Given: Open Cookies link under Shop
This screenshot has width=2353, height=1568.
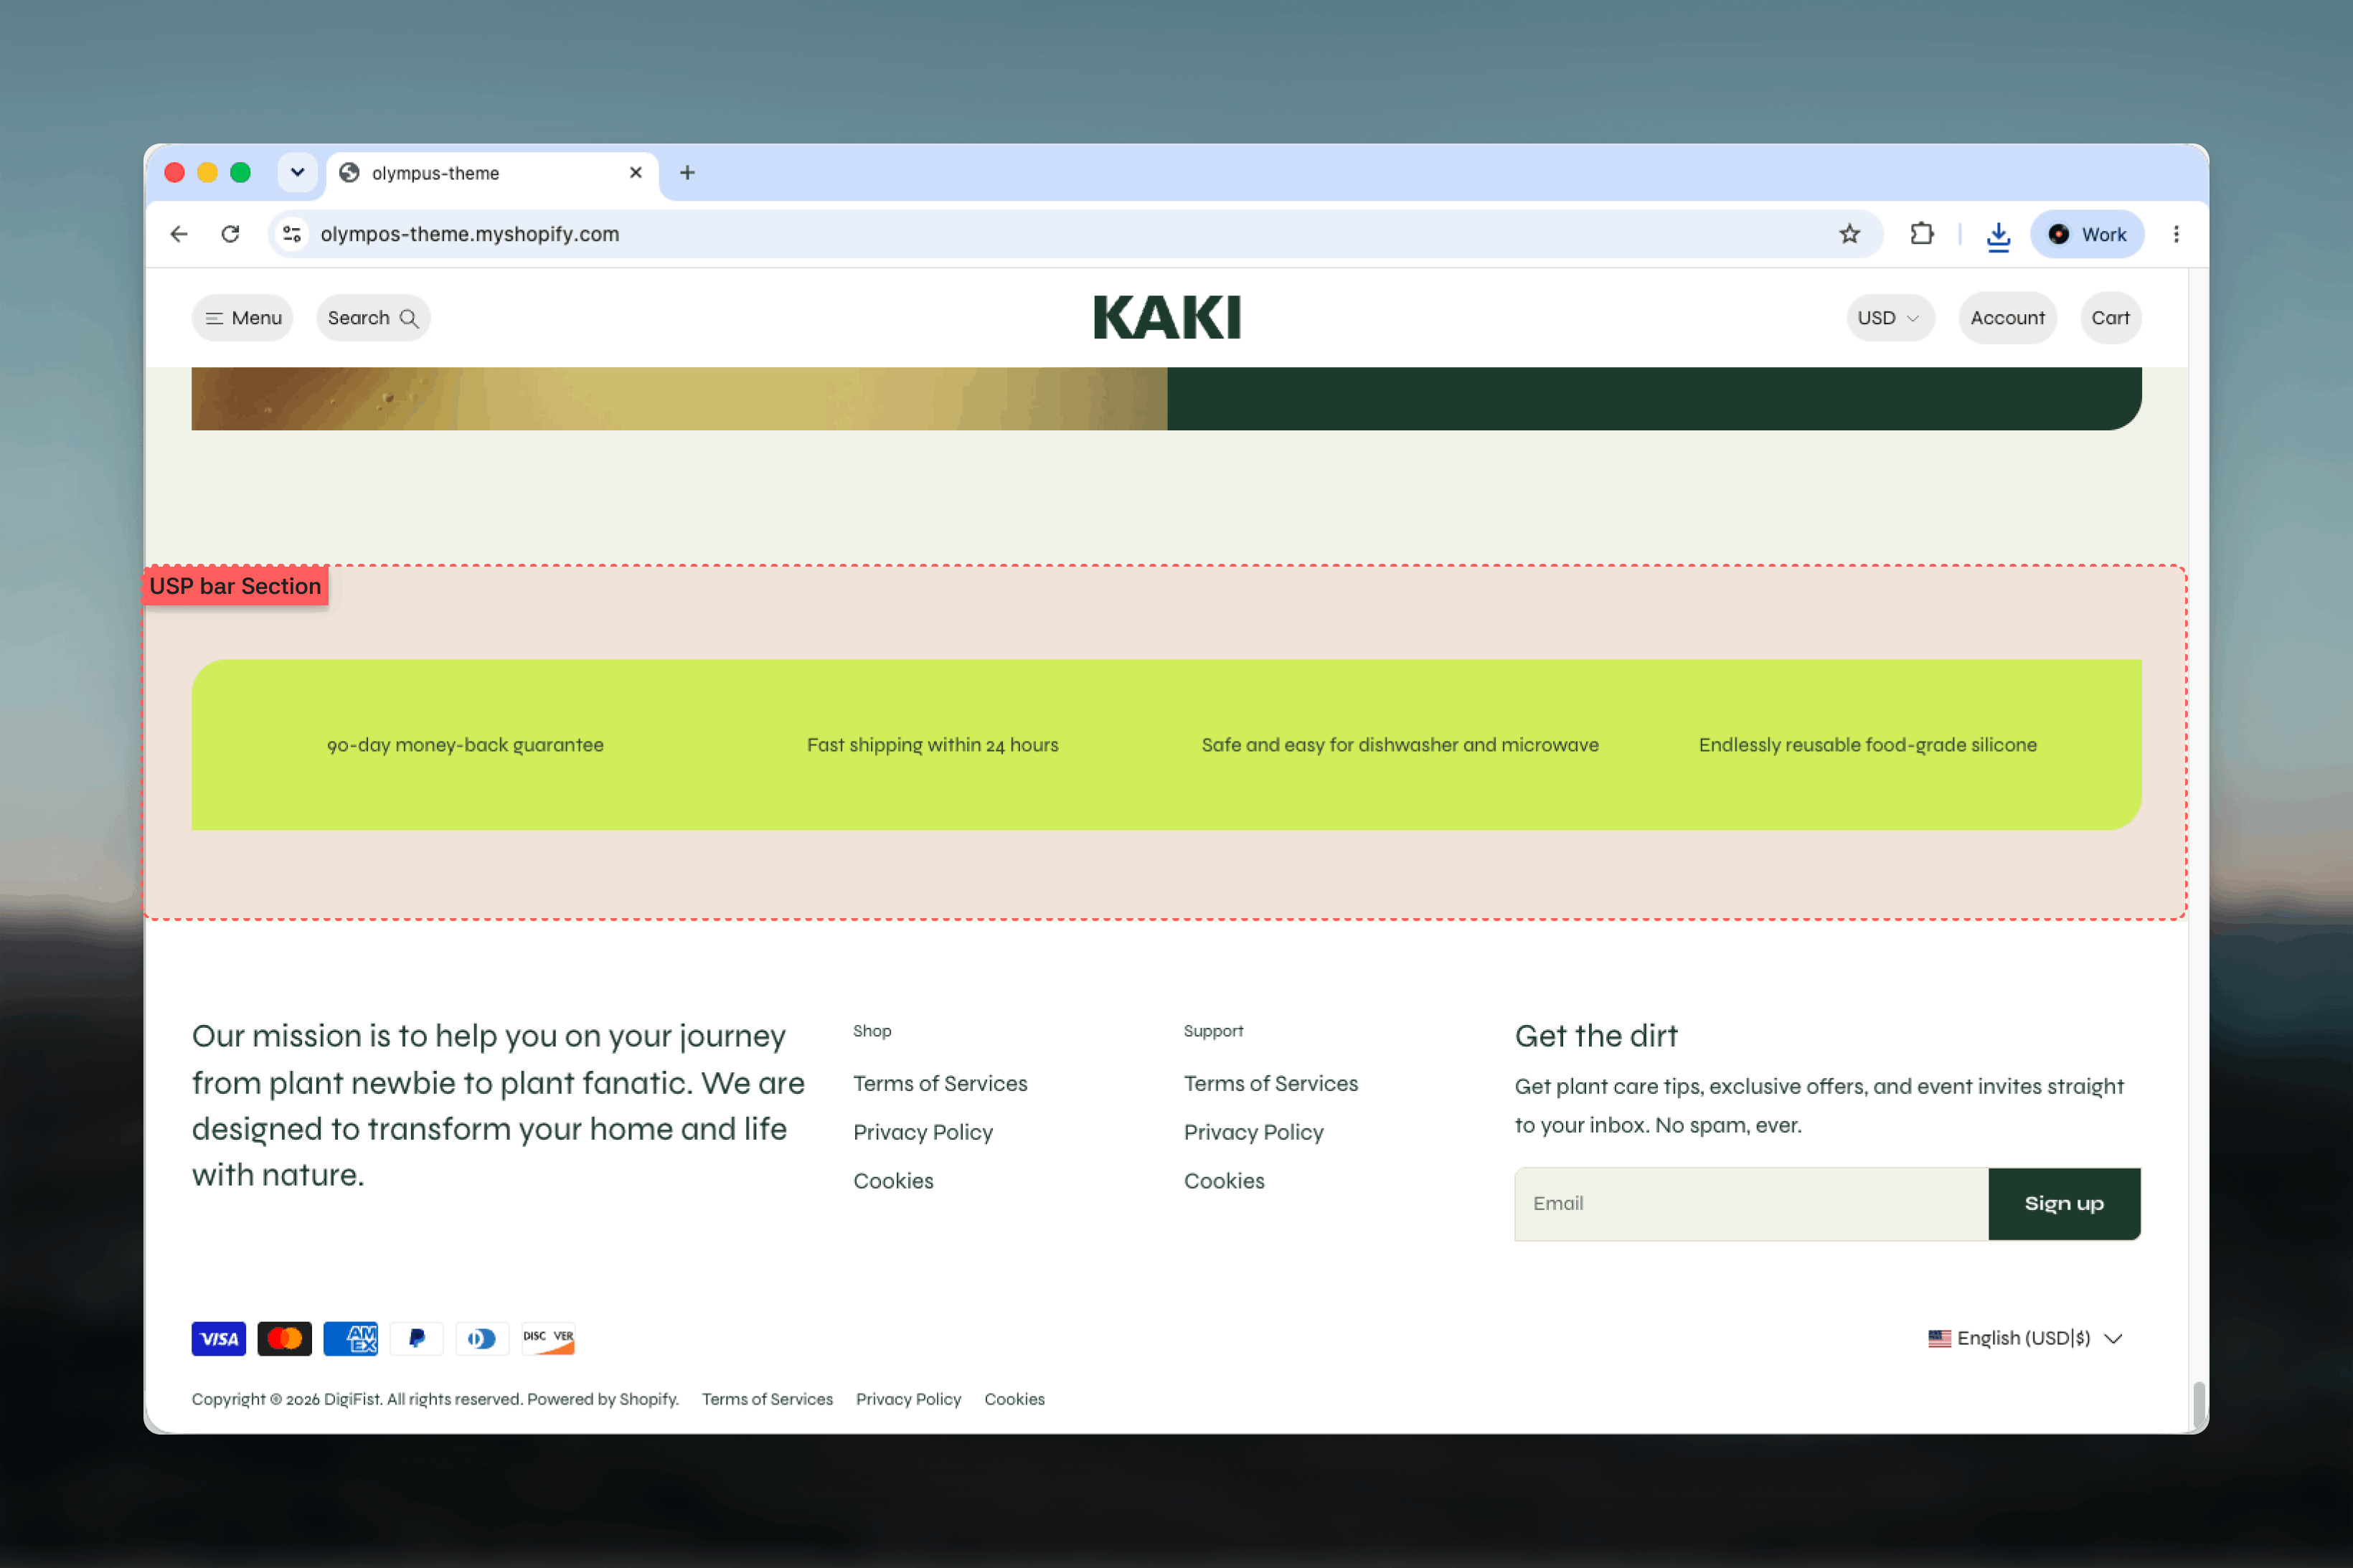Looking at the screenshot, I should click(893, 1181).
